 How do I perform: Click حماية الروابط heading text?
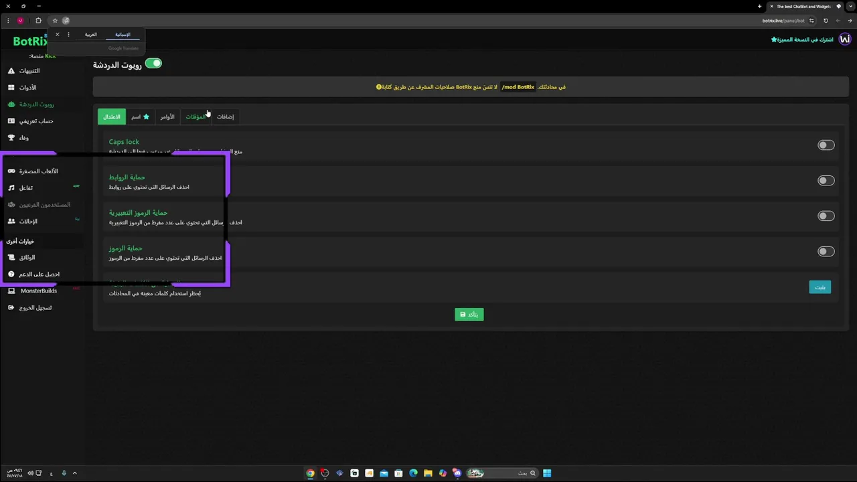(127, 177)
